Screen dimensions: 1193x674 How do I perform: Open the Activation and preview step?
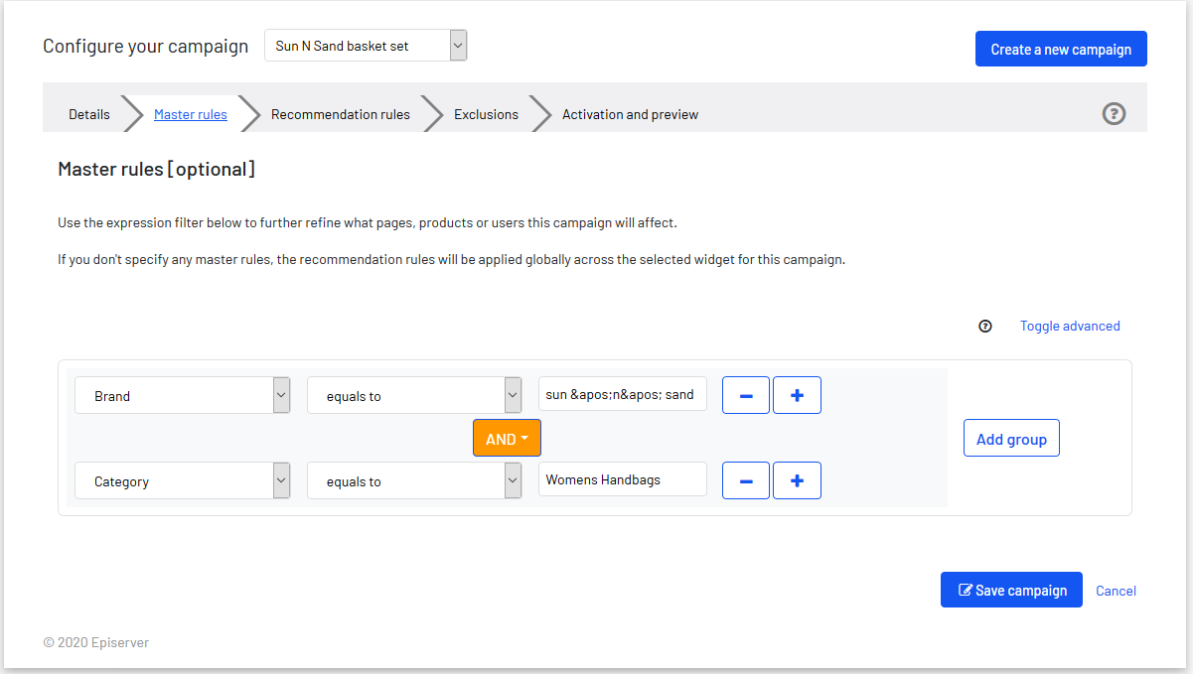[630, 114]
